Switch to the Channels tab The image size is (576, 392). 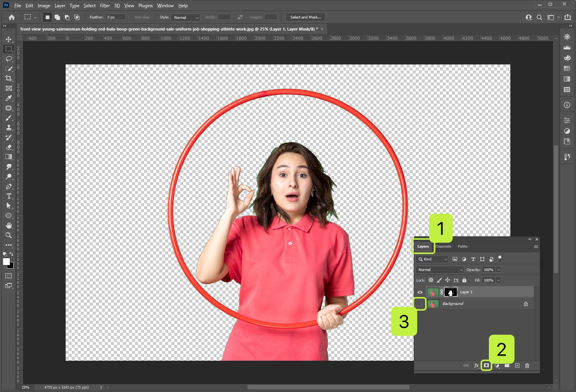(x=443, y=247)
